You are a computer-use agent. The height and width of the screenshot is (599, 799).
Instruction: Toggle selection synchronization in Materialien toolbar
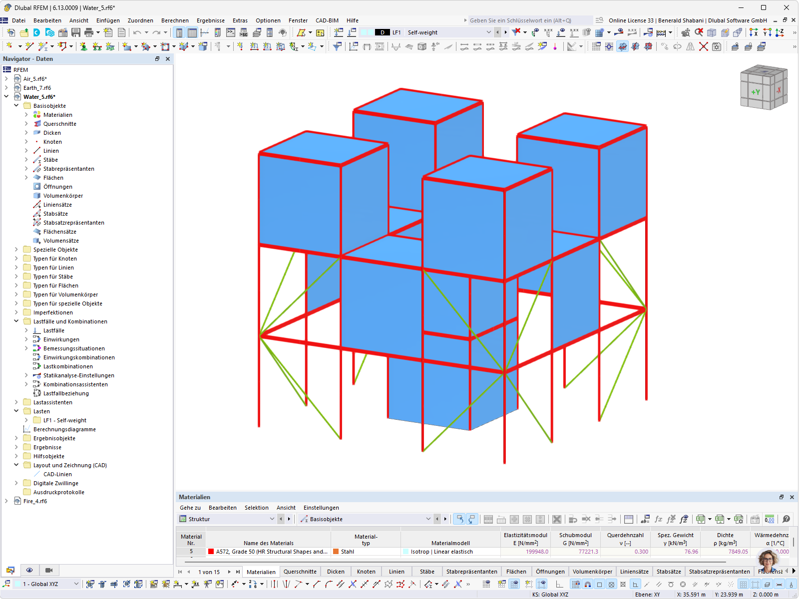point(460,519)
